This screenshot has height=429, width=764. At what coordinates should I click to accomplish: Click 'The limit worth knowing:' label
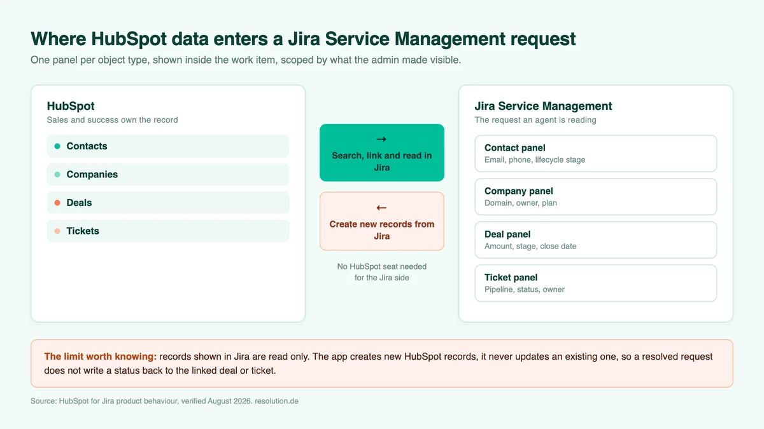(x=100, y=357)
